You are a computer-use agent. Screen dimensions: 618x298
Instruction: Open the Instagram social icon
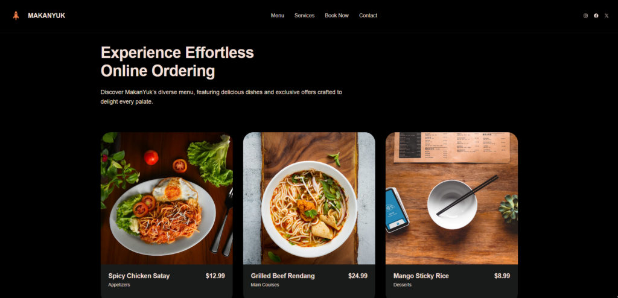point(585,16)
